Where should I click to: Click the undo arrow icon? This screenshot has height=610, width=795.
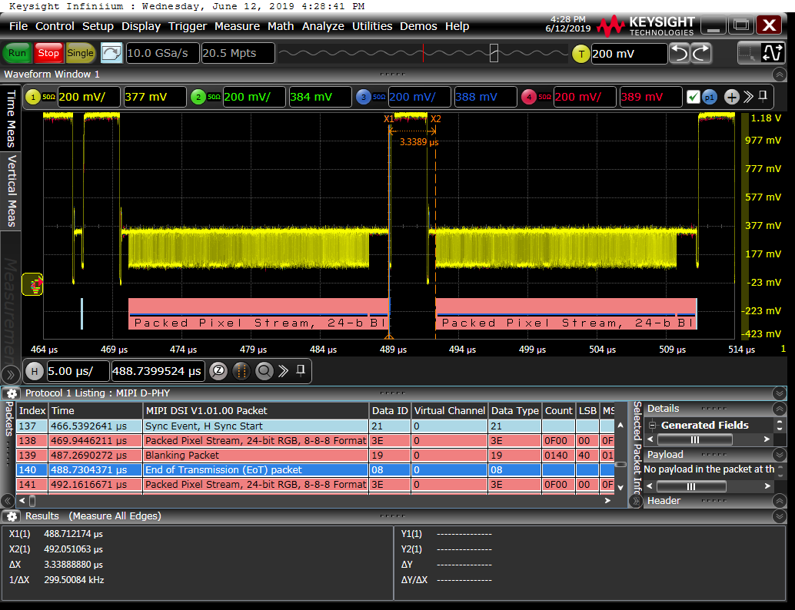pyautogui.click(x=680, y=53)
